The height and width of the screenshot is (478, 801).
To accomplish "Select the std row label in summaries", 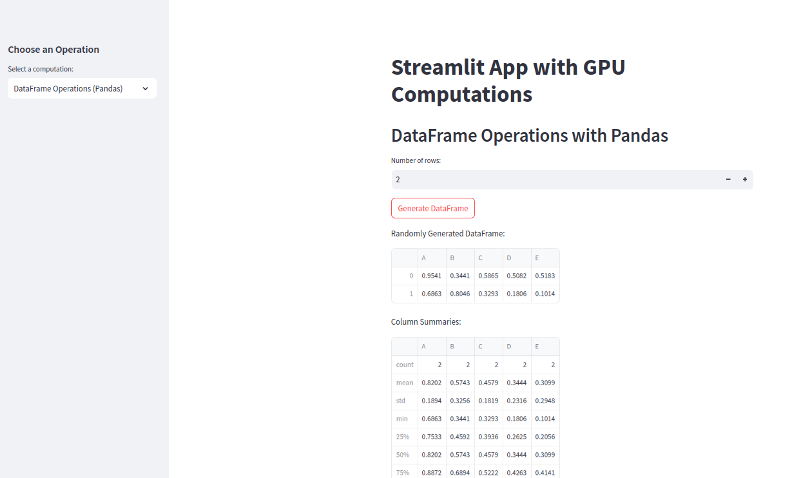I will click(x=405, y=401).
